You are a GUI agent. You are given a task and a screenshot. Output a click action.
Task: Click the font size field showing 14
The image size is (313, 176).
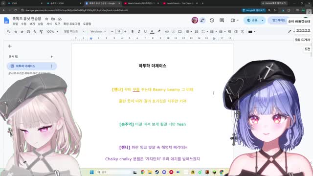[118, 31]
